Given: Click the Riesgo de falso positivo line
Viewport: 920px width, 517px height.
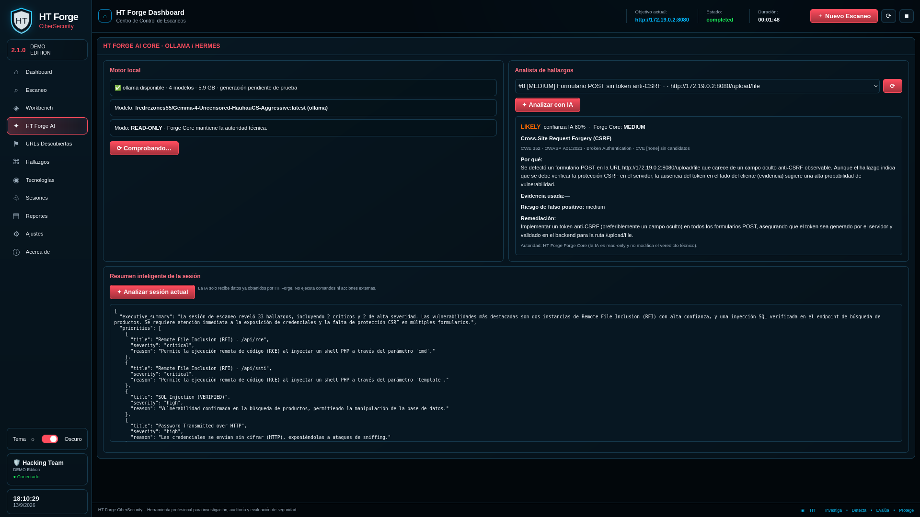Looking at the screenshot, I should tap(563, 207).
